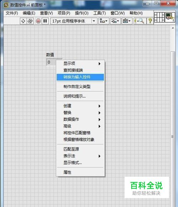Image resolution: width=178 pixels, height=207 pixels.
Task: Open the 窗口(W) menu
Action: (x=117, y=13)
